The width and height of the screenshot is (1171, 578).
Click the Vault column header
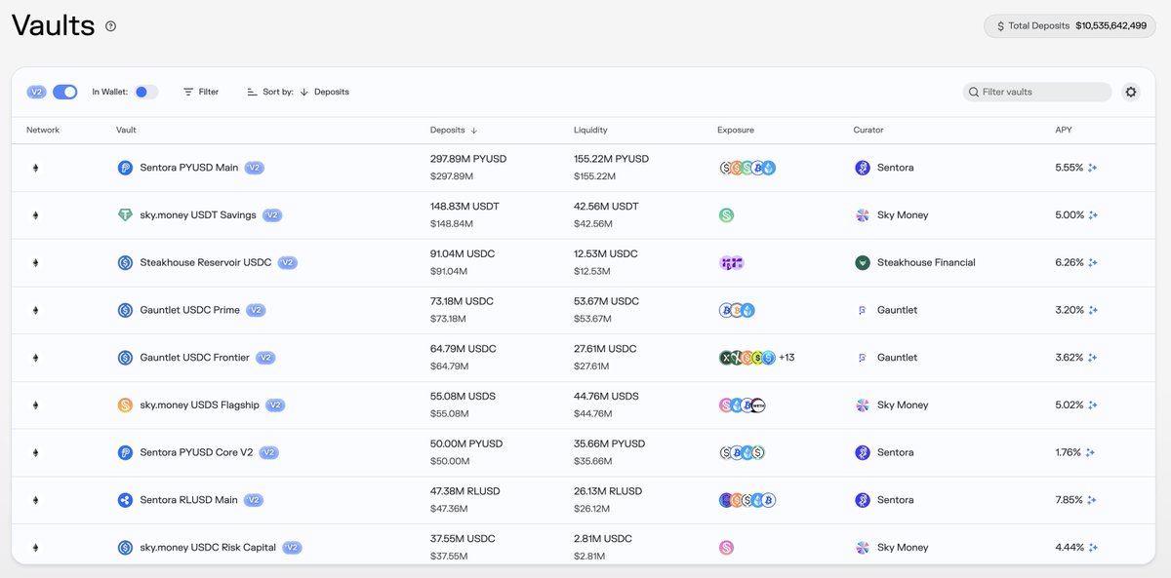tap(126, 130)
